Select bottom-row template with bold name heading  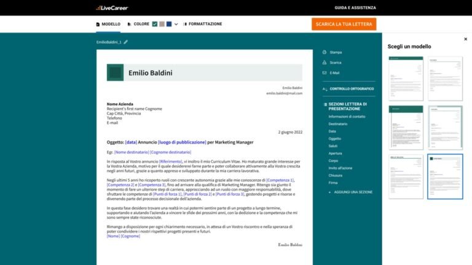406,177
